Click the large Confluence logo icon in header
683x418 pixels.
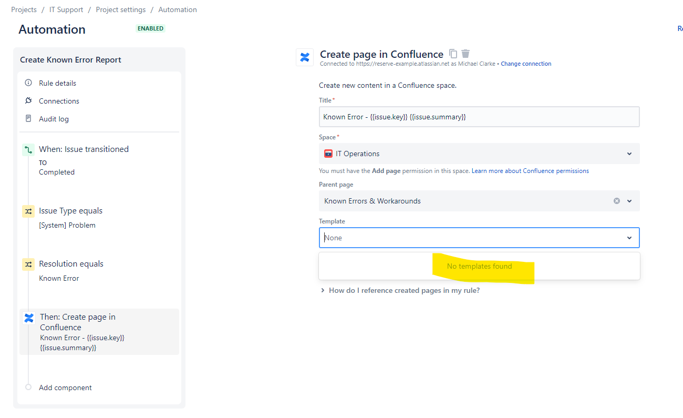click(x=305, y=57)
